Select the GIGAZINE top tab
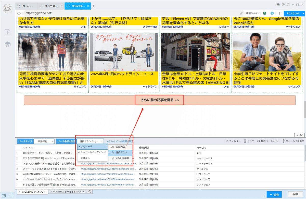The height and width of the screenshot is (199, 306). click(77, 6)
